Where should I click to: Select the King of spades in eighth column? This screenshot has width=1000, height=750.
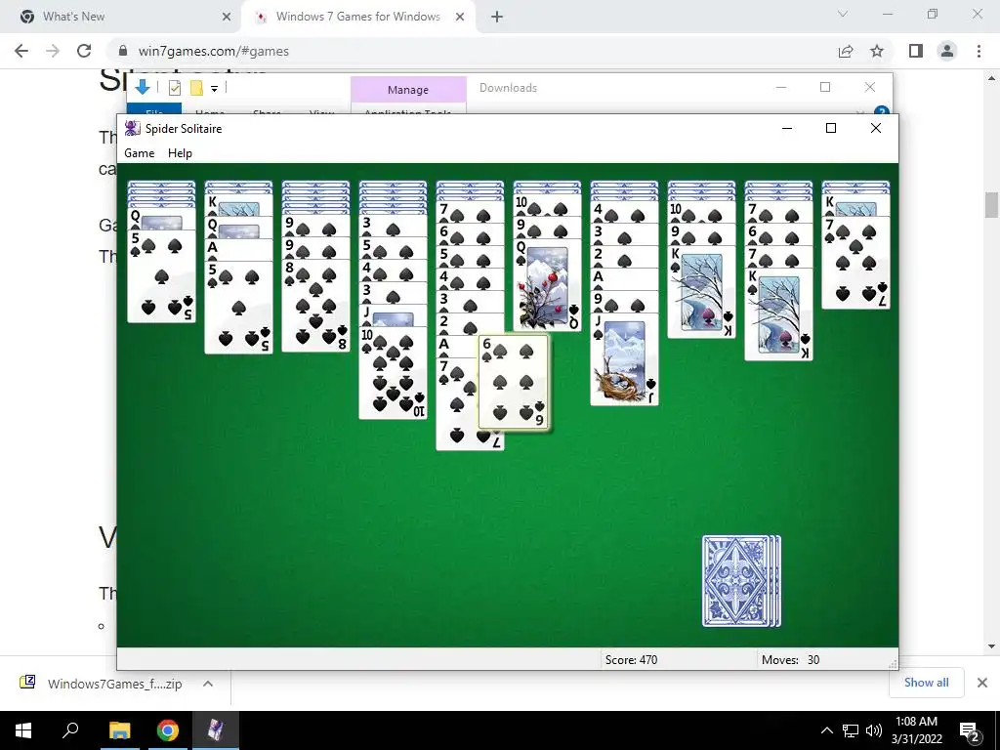tap(701, 291)
